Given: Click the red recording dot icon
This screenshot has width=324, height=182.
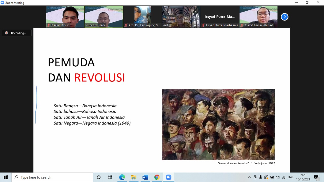Looking at the screenshot, I should (7, 33).
